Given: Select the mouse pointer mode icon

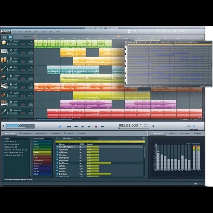Looking at the screenshot, I should tap(170, 32).
